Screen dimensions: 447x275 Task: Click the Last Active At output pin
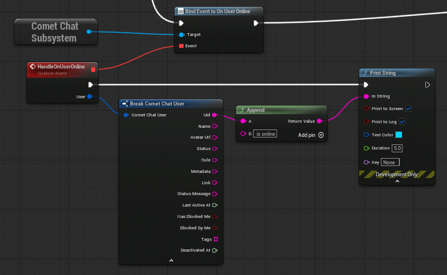coord(214,205)
